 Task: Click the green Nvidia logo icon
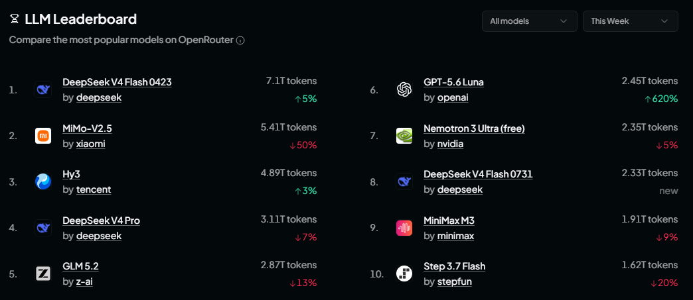pos(404,136)
